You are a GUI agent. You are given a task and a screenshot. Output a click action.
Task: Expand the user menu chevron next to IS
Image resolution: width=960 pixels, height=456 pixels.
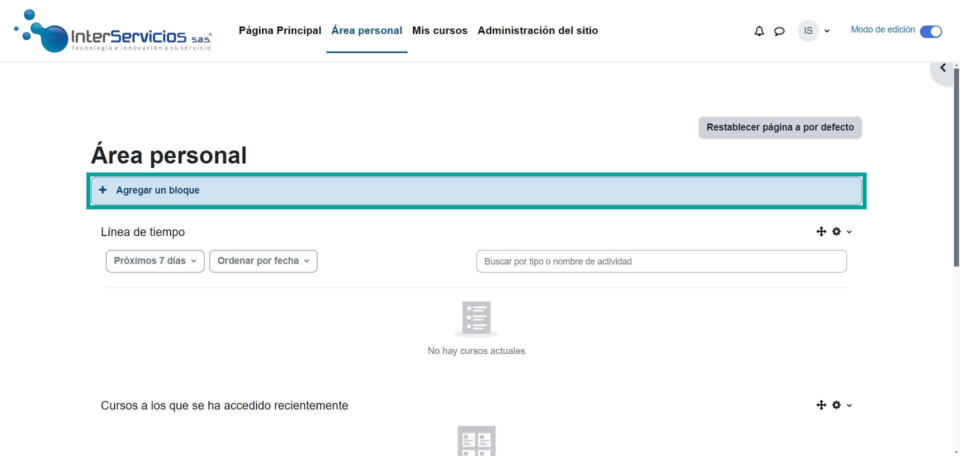(827, 31)
